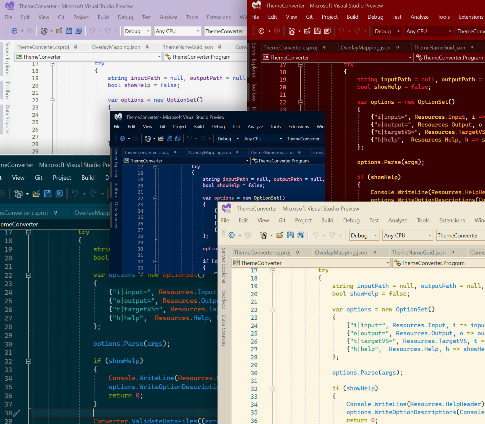Click the C# icon in the breadcrumb bar

[x=236, y=263]
